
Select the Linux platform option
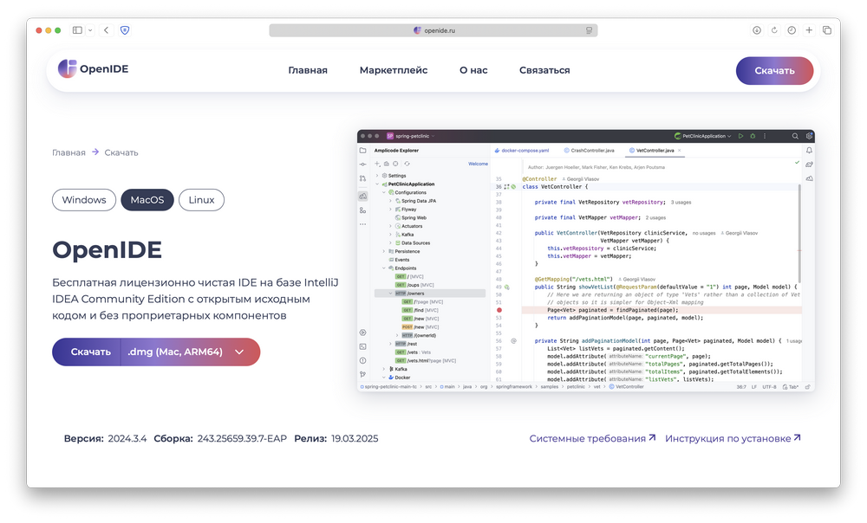pyautogui.click(x=201, y=200)
